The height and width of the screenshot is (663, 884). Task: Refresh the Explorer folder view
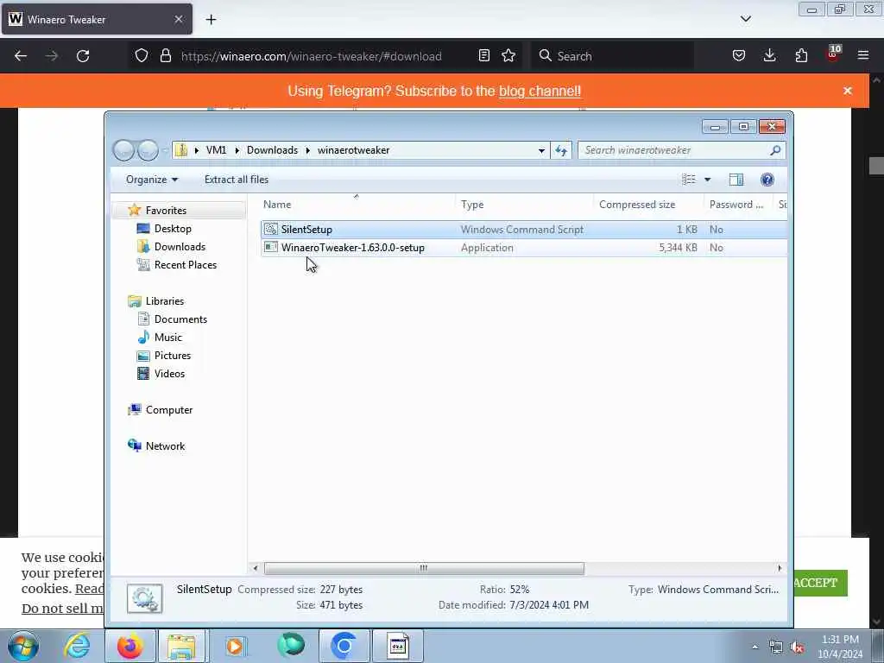tap(561, 150)
